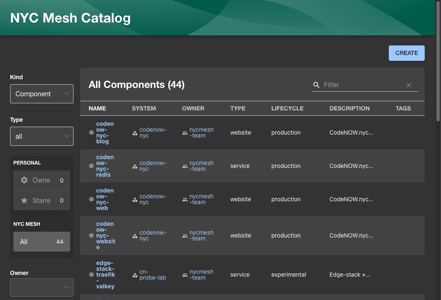Click system icon in codenow-nyc-web row
The image size is (441, 300).
pos(135,200)
